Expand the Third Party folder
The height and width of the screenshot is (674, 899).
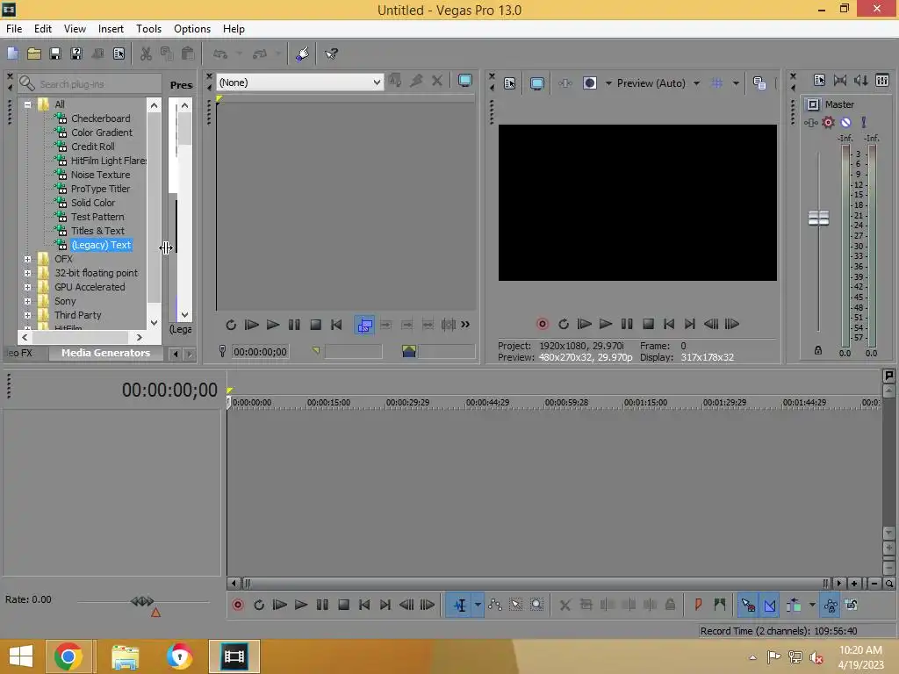coord(27,315)
